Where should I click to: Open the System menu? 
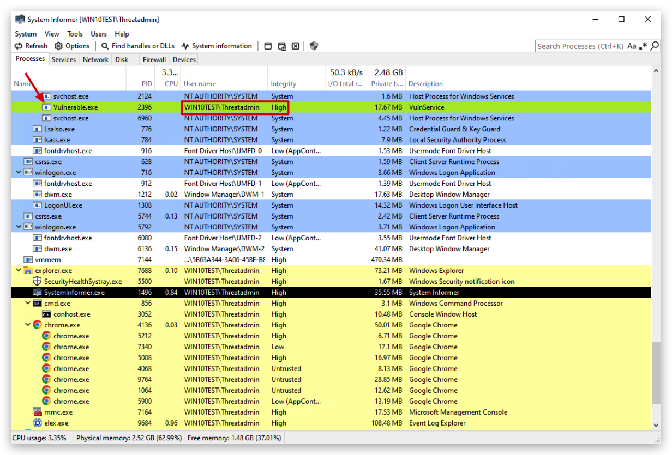point(26,34)
